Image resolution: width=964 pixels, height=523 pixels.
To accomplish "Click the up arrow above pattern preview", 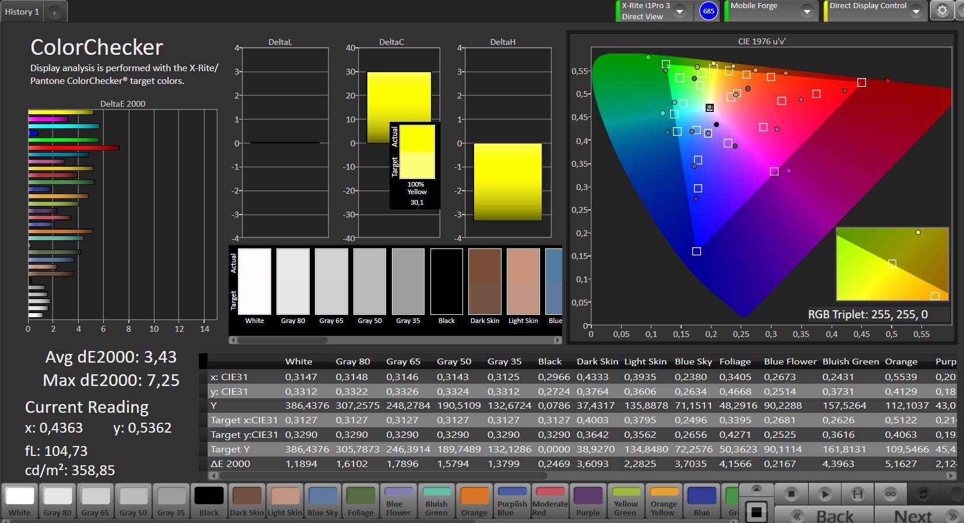I will point(756,489).
